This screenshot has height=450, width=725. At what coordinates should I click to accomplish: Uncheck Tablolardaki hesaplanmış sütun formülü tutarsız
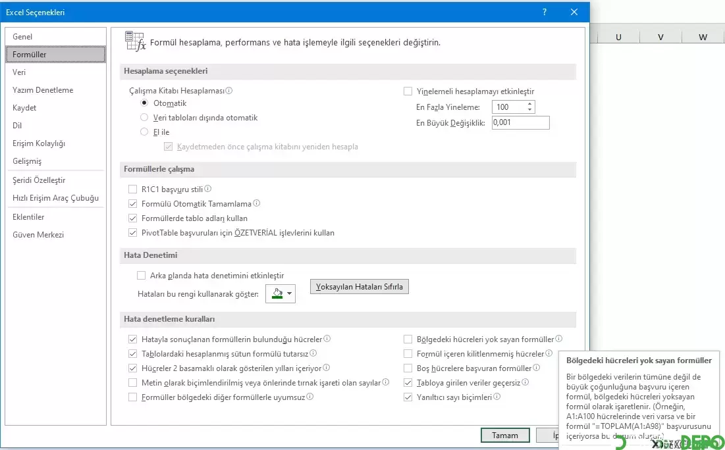pos(133,354)
